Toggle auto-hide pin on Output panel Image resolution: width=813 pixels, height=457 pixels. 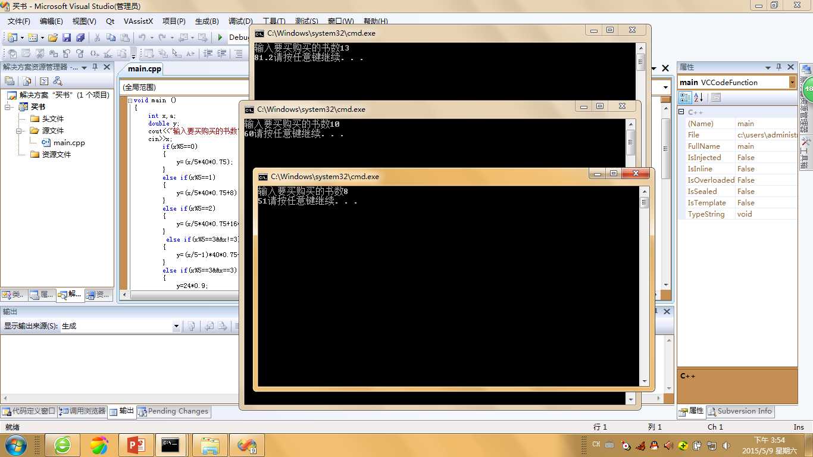point(656,311)
